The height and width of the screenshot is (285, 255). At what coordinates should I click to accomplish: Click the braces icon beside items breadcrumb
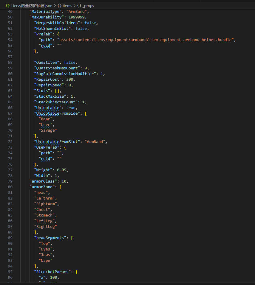click(59, 6)
